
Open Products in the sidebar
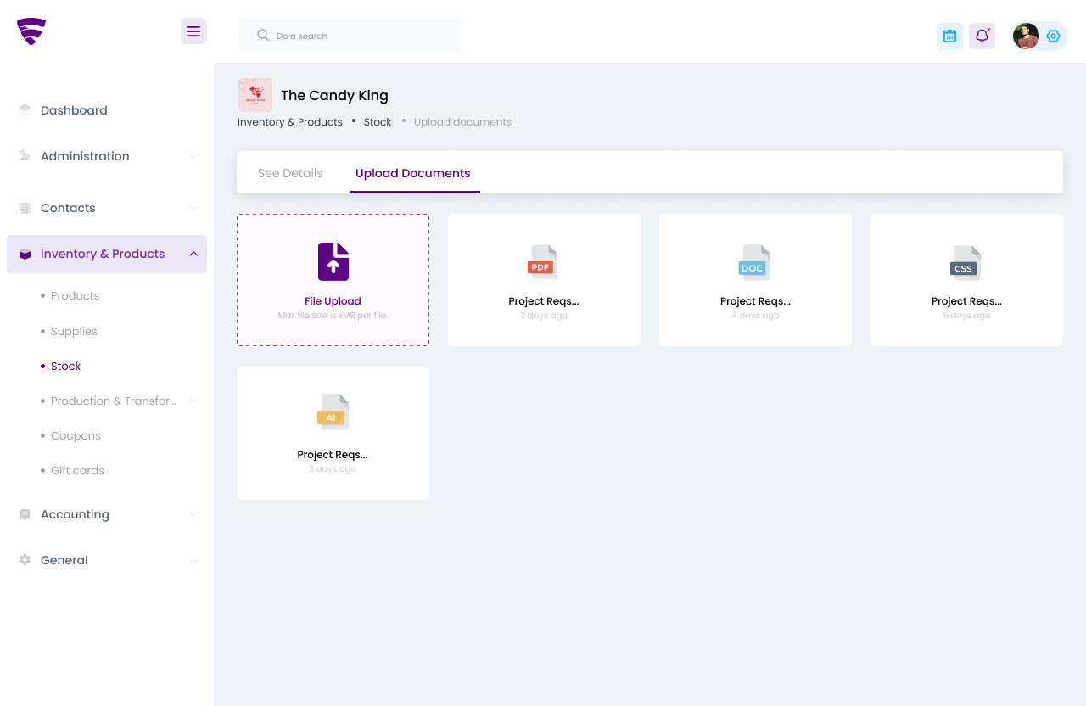point(75,295)
